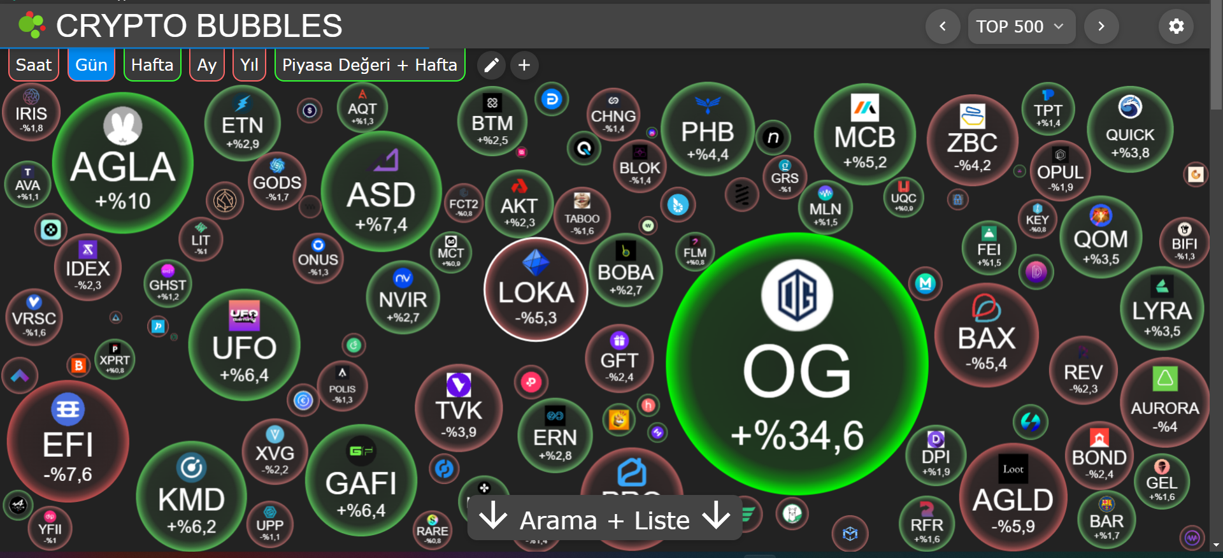This screenshot has width=1223, height=558.
Task: Choose Piyasa Değeri + Hafta view
Action: click(x=369, y=65)
